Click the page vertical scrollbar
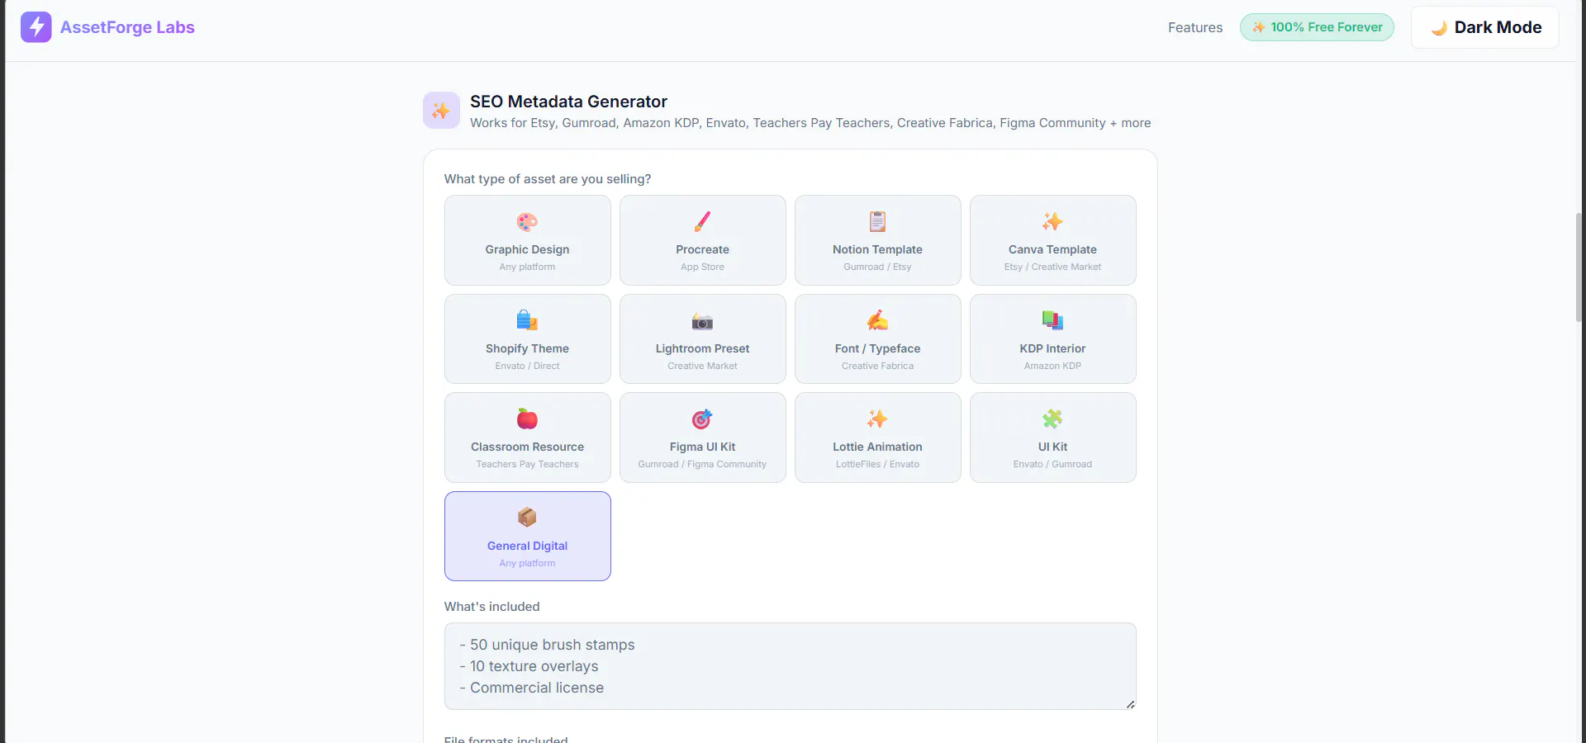Image resolution: width=1586 pixels, height=743 pixels. point(1579,267)
